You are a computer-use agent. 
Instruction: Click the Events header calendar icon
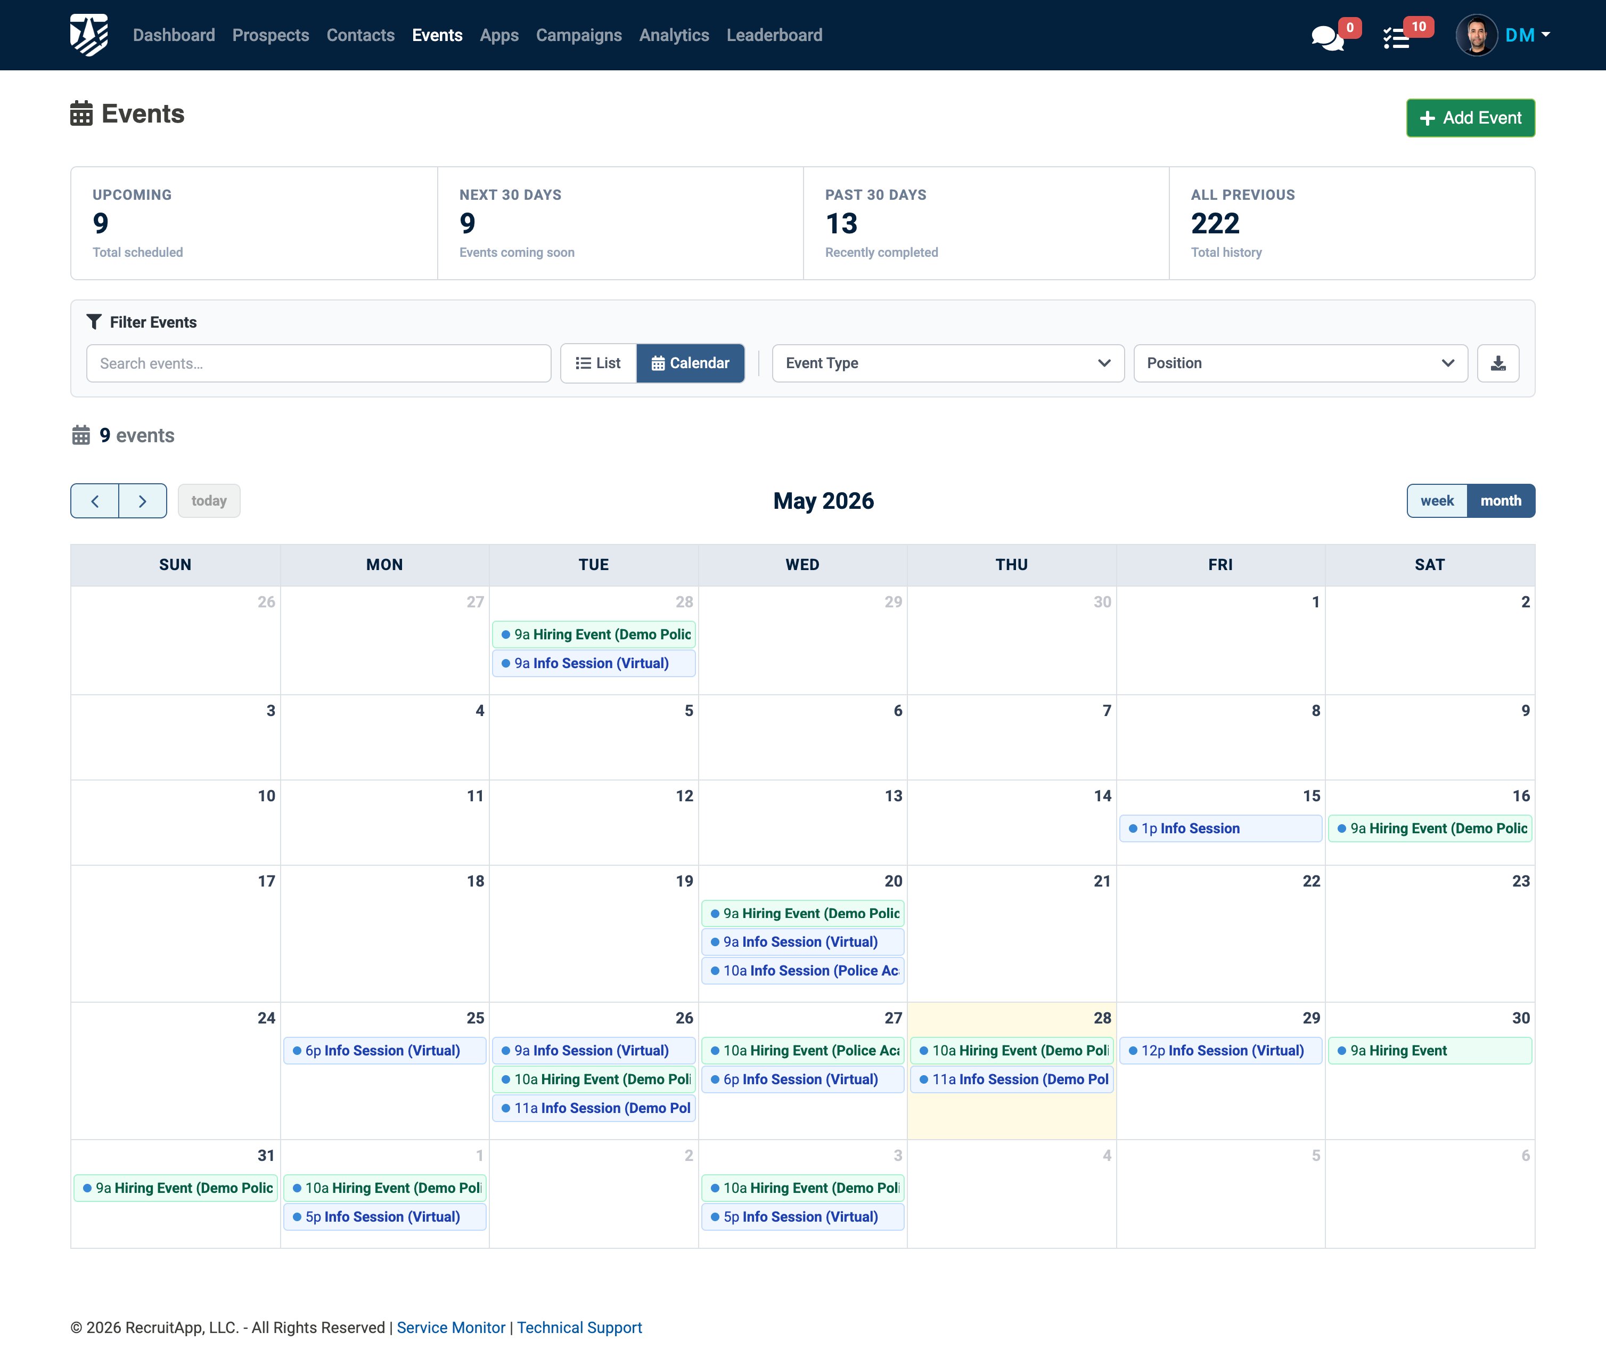81,114
